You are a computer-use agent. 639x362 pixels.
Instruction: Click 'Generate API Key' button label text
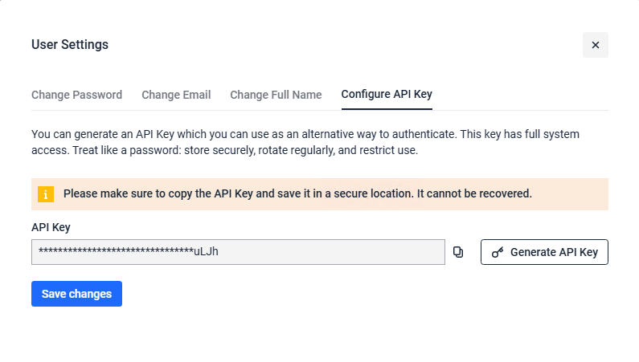[554, 252]
